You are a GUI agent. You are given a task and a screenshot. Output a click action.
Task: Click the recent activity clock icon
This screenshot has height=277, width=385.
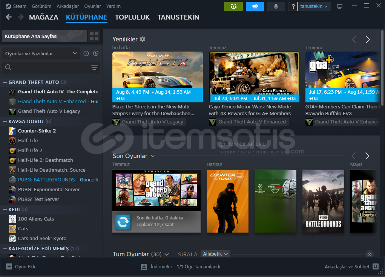[x=86, y=53]
